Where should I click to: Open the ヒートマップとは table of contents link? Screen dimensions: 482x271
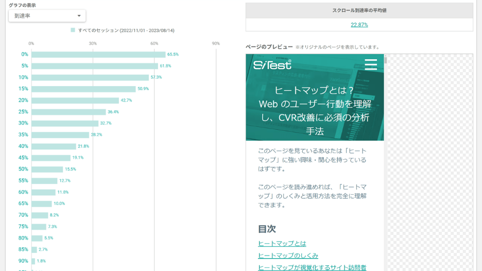(282, 243)
